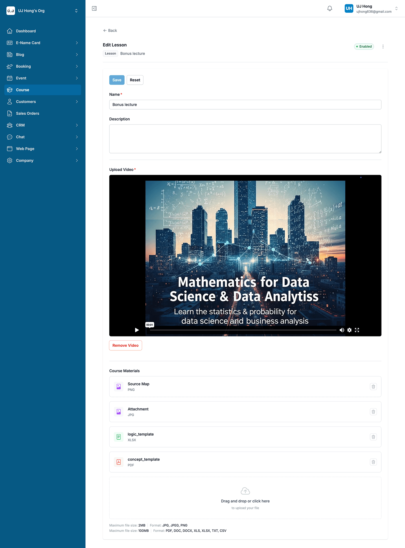Image resolution: width=405 pixels, height=548 pixels.
Task: Delete the logic_template XLSX file
Action: [373, 437]
